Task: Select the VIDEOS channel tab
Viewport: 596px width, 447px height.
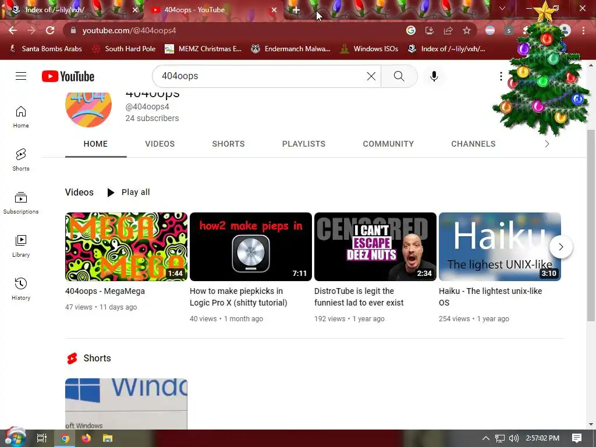Action: click(x=160, y=144)
